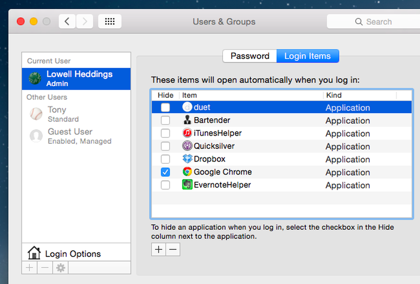The height and width of the screenshot is (284, 420).
Task: Click Application kind cell for duet
Action: 348,108
